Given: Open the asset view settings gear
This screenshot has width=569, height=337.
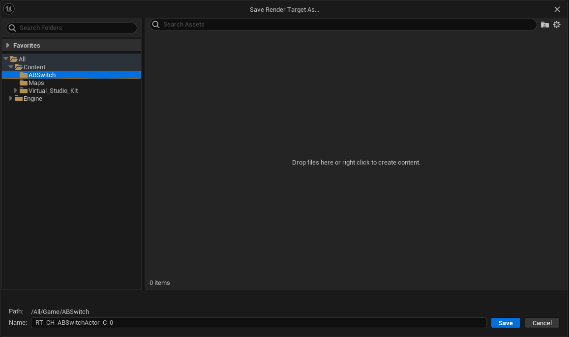Looking at the screenshot, I should [557, 25].
